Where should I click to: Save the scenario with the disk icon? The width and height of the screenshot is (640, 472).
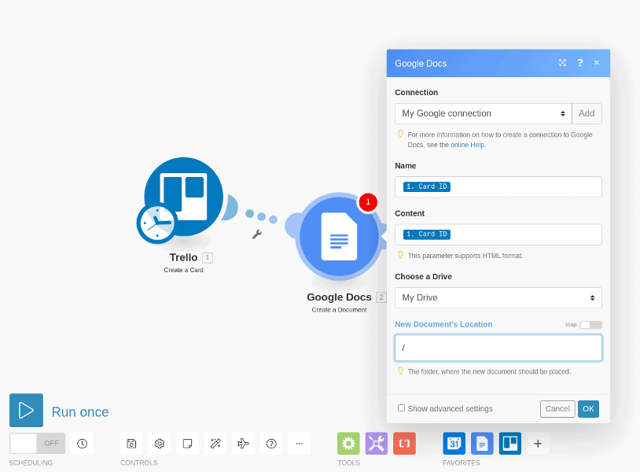coord(131,444)
